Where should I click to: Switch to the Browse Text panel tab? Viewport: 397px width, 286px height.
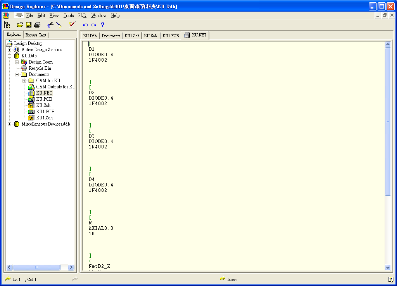(36, 35)
